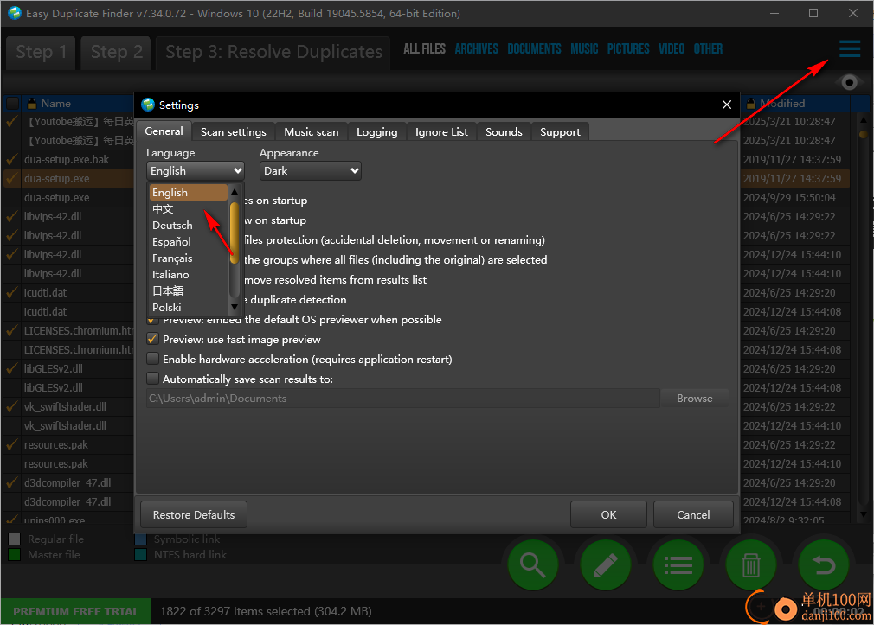Image resolution: width=874 pixels, height=625 pixels.
Task: Filter results by PICTURES
Action: 628,49
